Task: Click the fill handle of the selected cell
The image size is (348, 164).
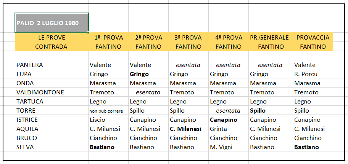Action: pos(88,33)
